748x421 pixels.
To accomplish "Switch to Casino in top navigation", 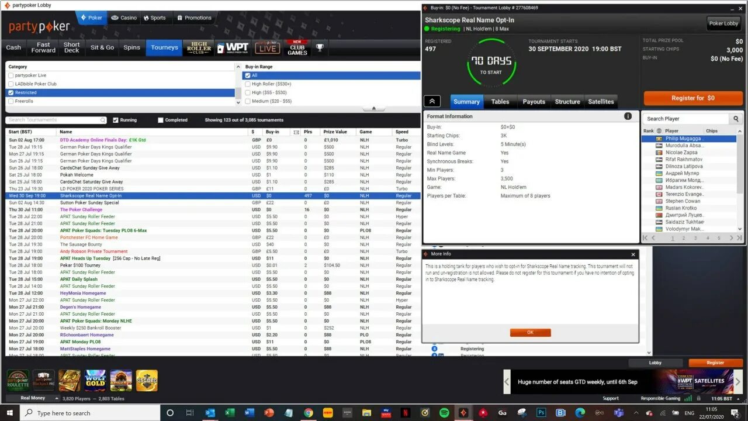I will tap(124, 18).
